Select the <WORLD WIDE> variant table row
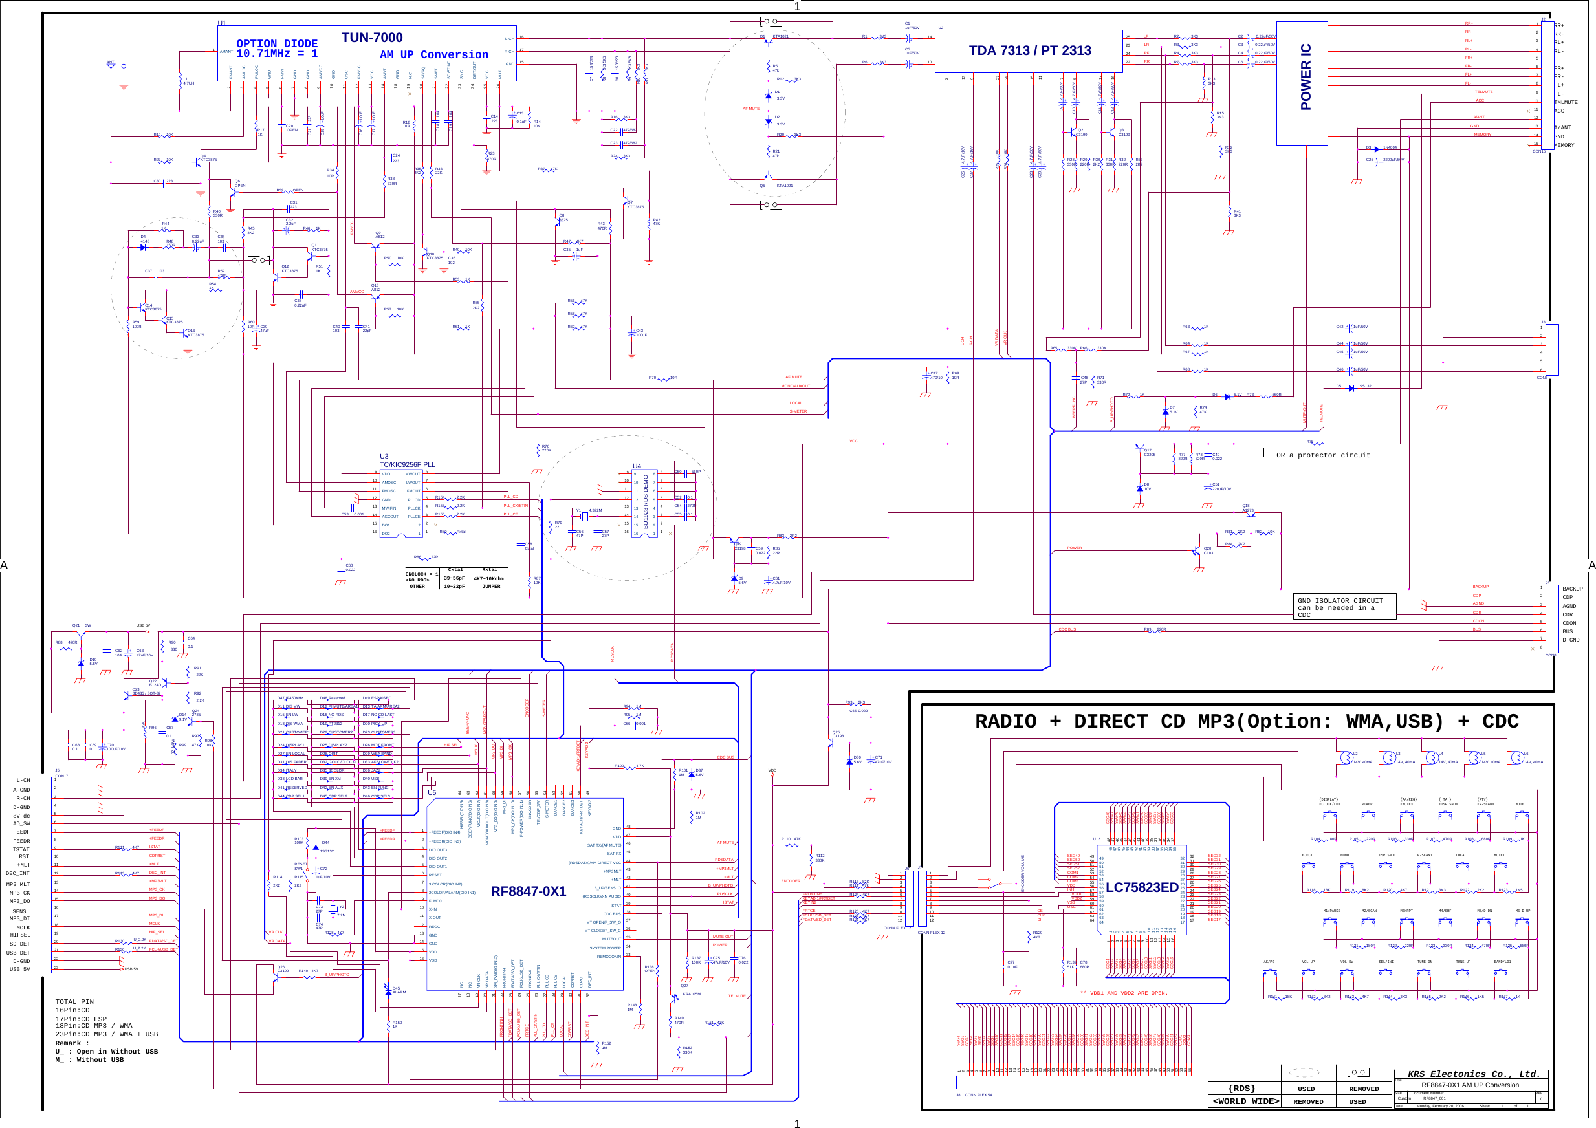 (x=1248, y=1102)
